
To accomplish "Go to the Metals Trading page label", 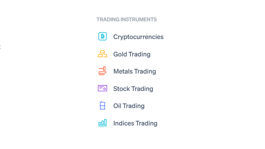I will click(135, 71).
